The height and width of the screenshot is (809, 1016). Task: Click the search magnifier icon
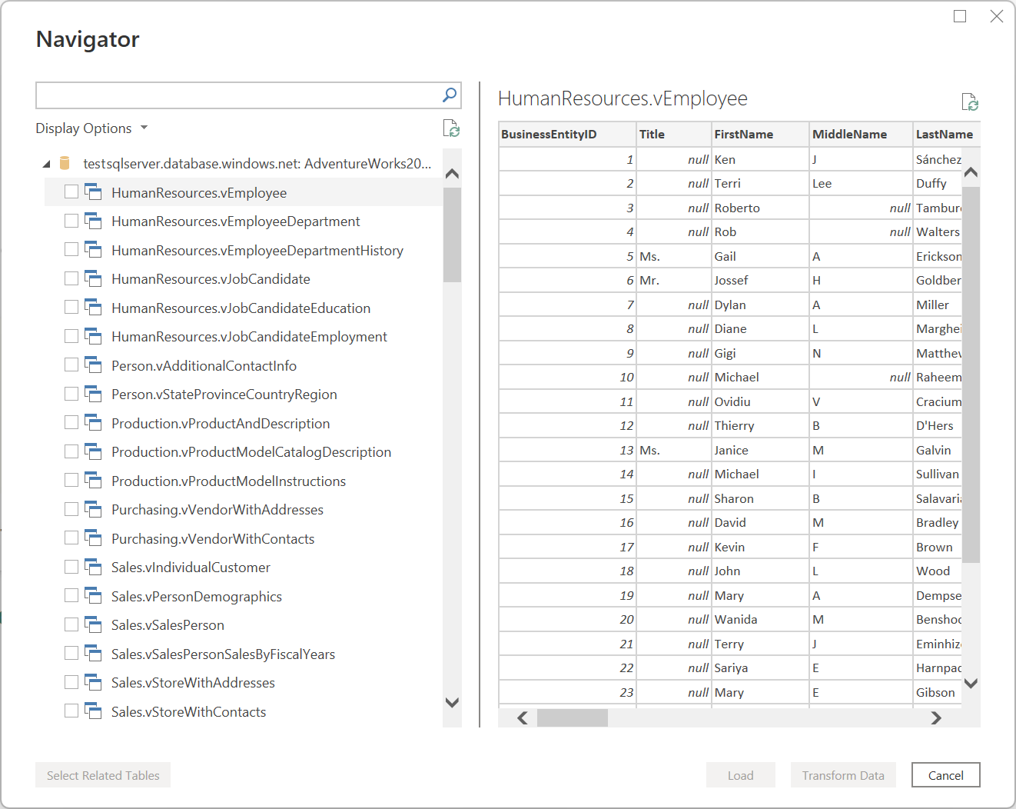point(450,95)
